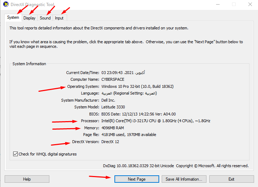Select the Windows 10 Pro 32-bit value
The image size is (258, 187).
(x=138, y=86)
